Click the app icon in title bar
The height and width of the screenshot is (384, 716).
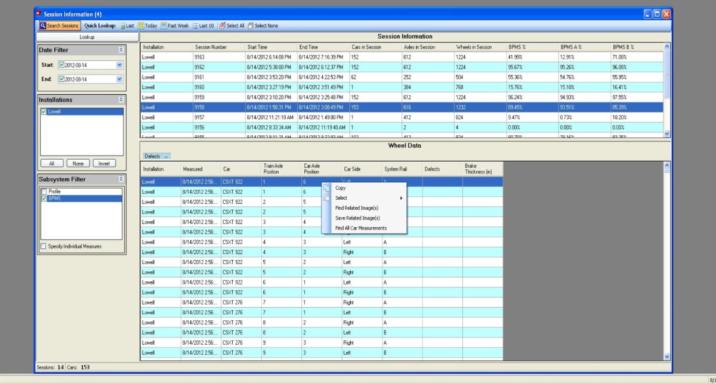click(x=39, y=14)
